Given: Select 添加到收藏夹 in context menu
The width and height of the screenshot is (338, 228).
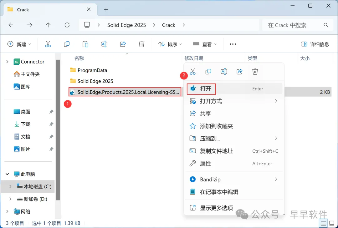Looking at the screenshot, I should click(x=234, y=126).
